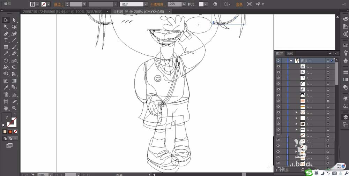The height and width of the screenshot is (176, 349).
Task: Click the target circle of 图层 1
Action: click(x=328, y=61)
